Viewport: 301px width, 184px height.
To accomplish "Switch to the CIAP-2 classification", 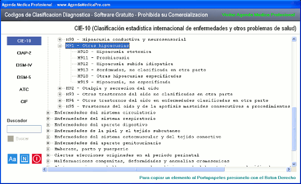I will pyautogui.click(x=24, y=53).
